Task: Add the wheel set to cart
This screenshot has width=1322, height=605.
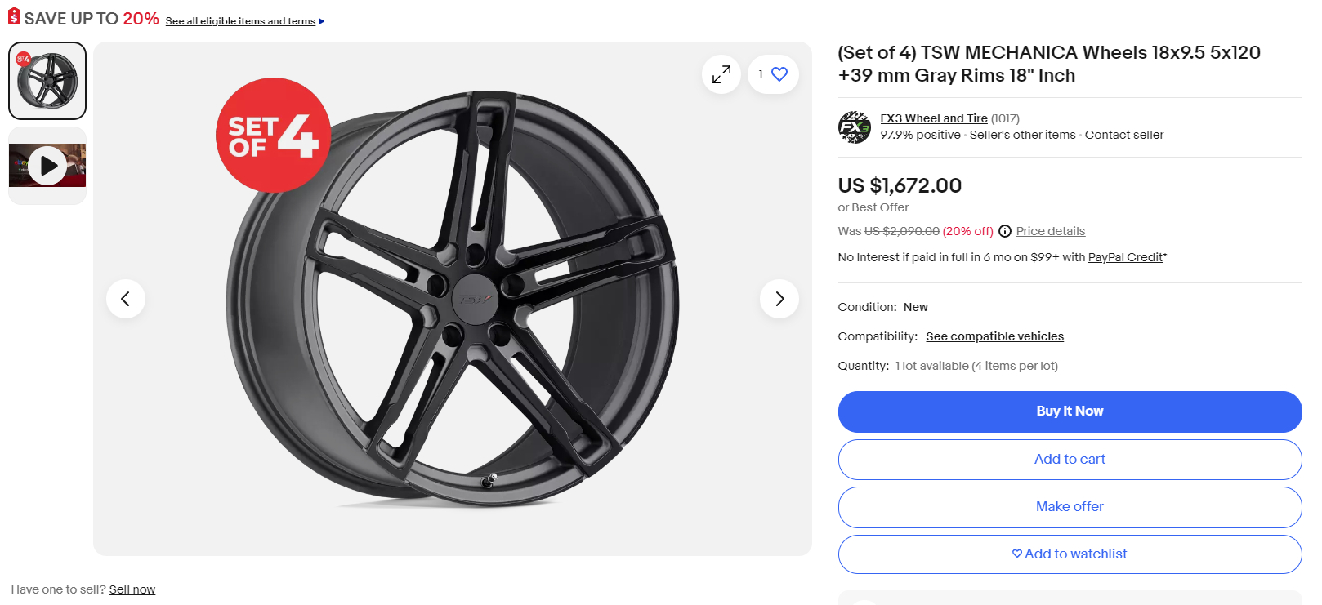Action: 1070,460
